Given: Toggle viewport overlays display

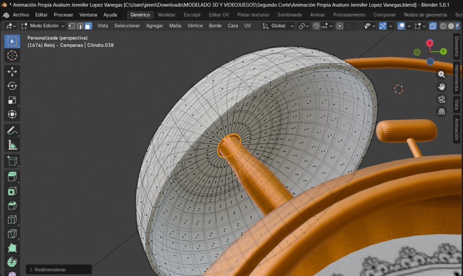Looking at the screenshot, I should [x=401, y=26].
